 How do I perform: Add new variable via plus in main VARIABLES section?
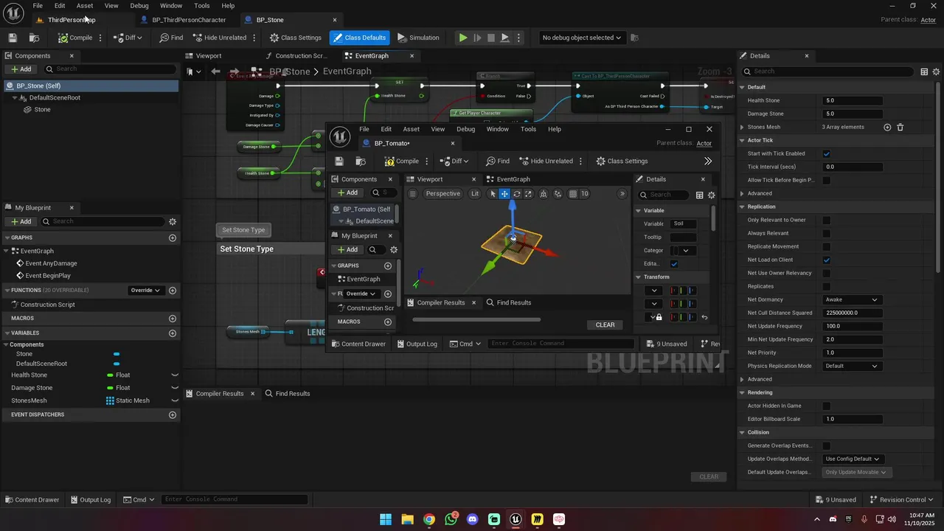pyautogui.click(x=173, y=333)
